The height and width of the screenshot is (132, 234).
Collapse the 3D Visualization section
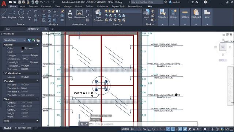(x=37, y=73)
